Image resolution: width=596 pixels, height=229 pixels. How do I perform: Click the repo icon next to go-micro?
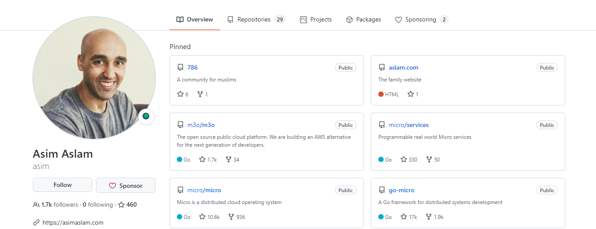click(x=382, y=190)
